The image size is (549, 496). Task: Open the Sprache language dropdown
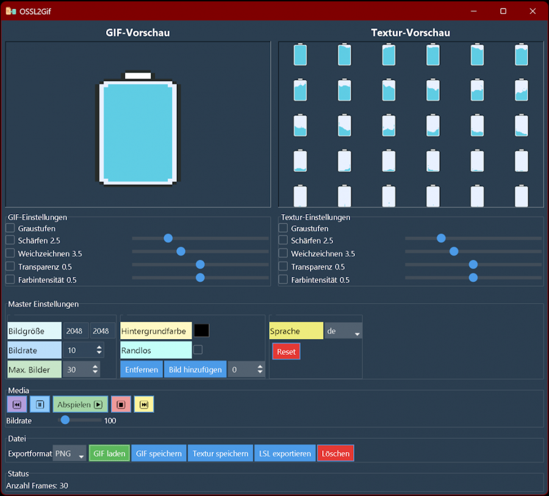pos(343,331)
